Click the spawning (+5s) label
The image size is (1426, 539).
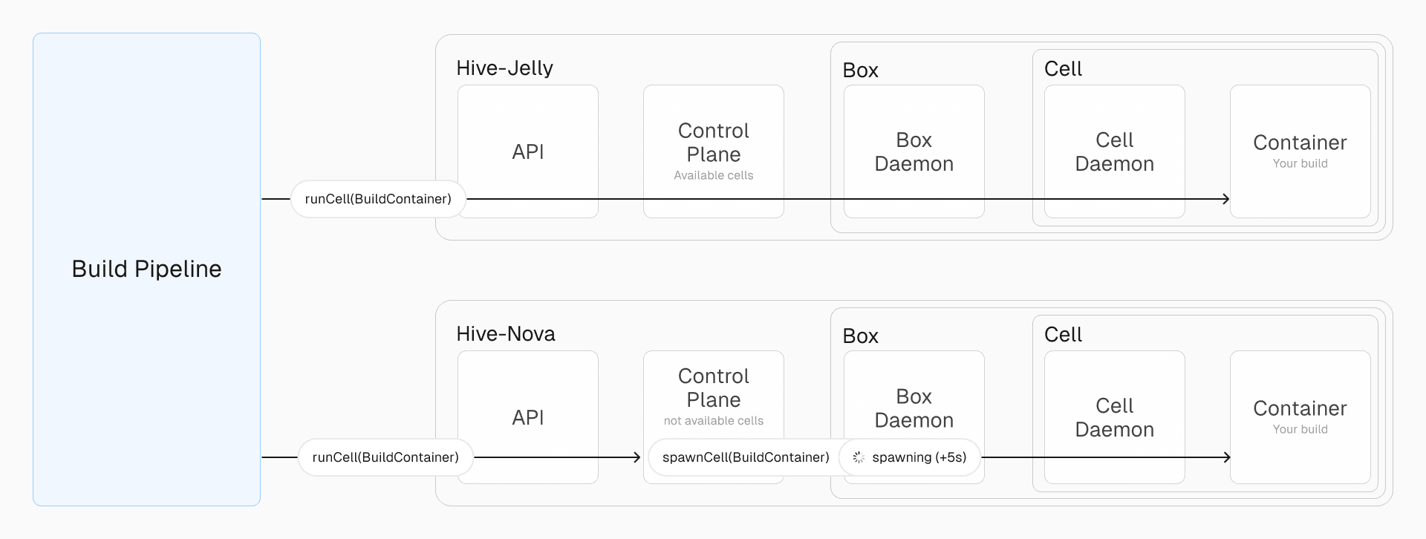919,457
